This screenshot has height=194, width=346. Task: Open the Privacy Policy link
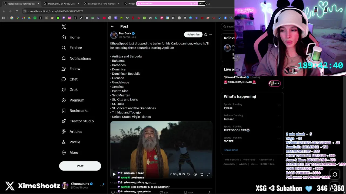(x=249, y=160)
